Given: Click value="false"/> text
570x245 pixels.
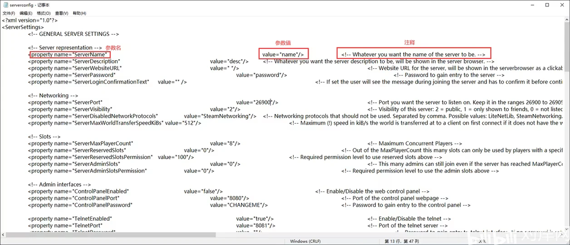Looking at the screenshot, I should (x=204, y=192).
